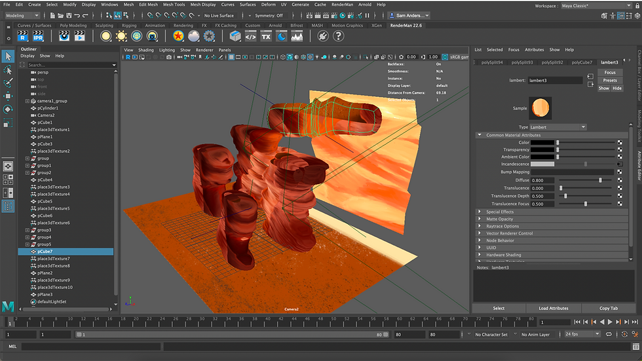Click the checker map button beside Color
The height and width of the screenshot is (361, 642).
620,142
